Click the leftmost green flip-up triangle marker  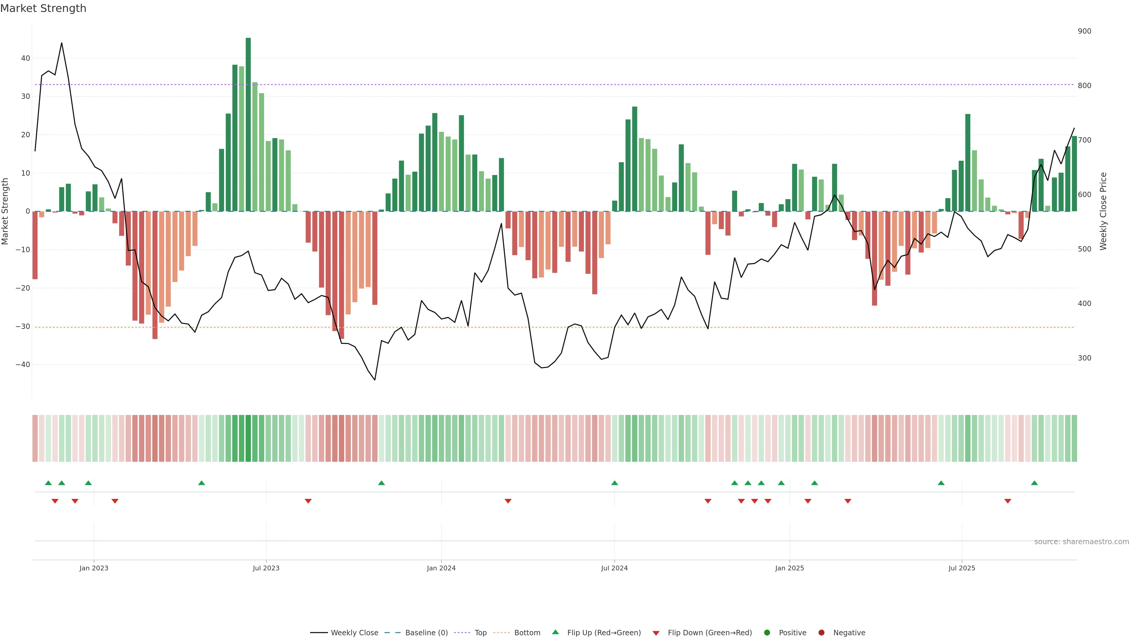(x=48, y=483)
